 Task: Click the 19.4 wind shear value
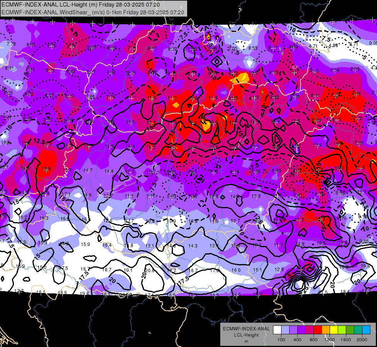(365, 266)
